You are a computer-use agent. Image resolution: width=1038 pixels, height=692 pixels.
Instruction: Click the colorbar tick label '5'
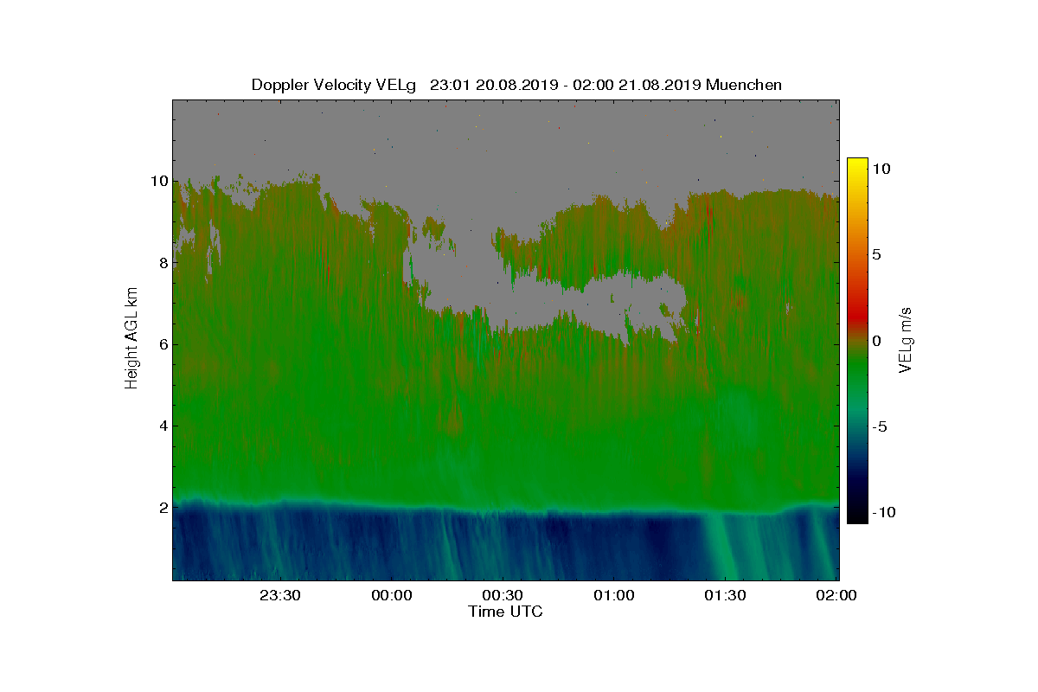tap(875, 254)
